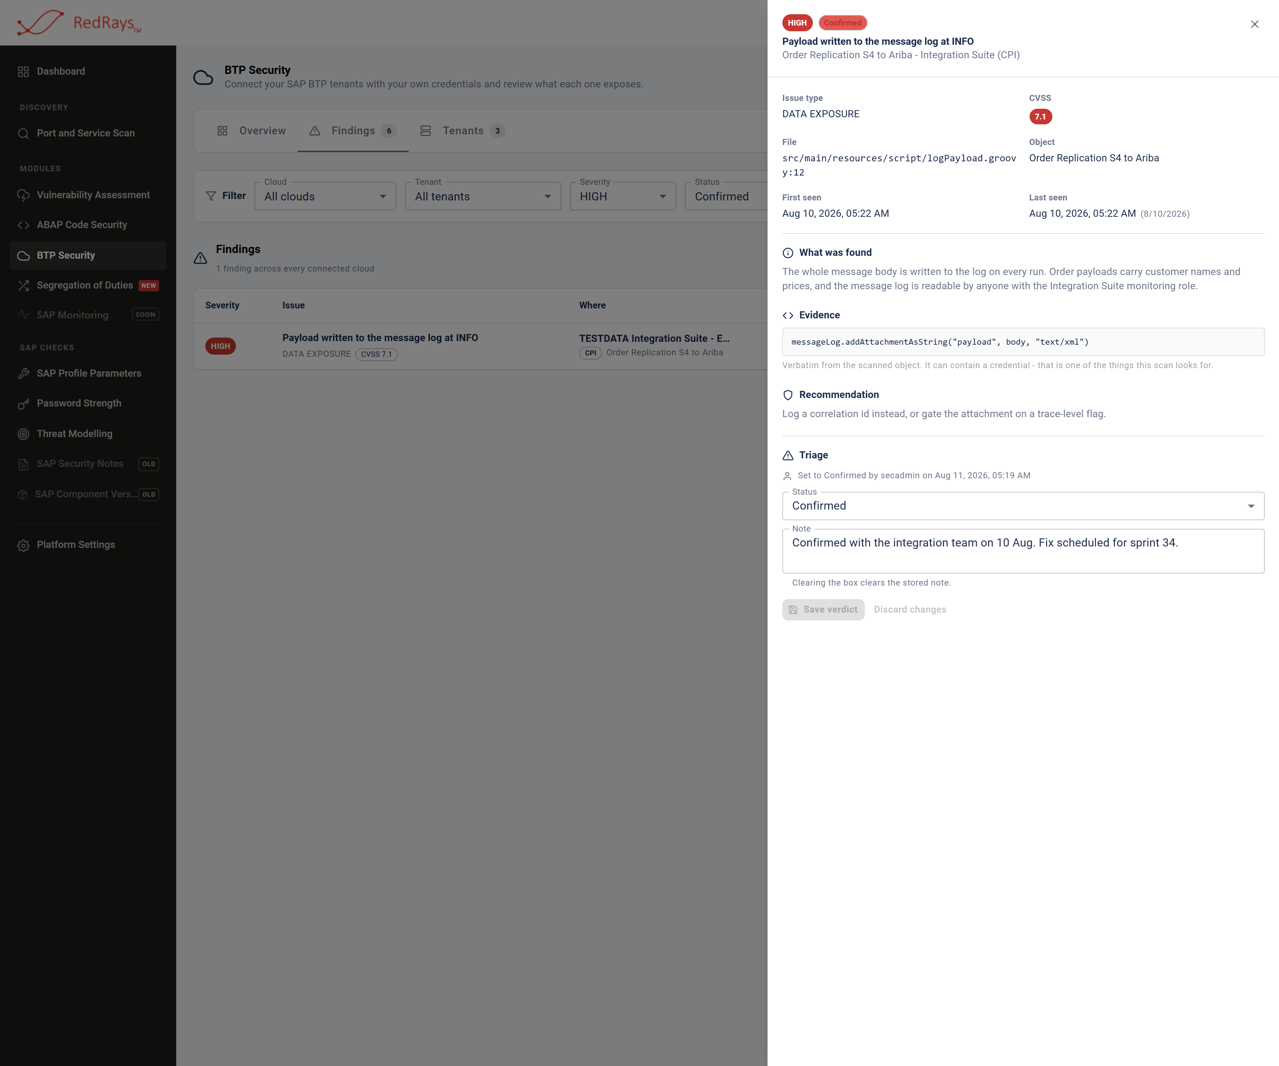Open the Payload written to message log finding row
This screenshot has height=1066, width=1279.
pos(481,346)
